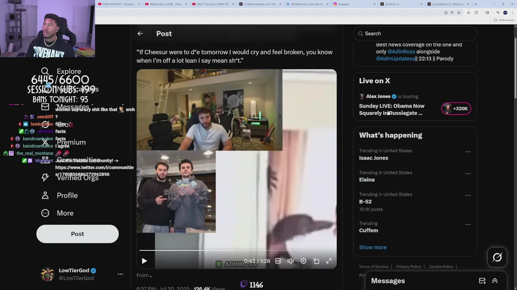
Task: Open a new browser tab
Action: click(x=475, y=4)
